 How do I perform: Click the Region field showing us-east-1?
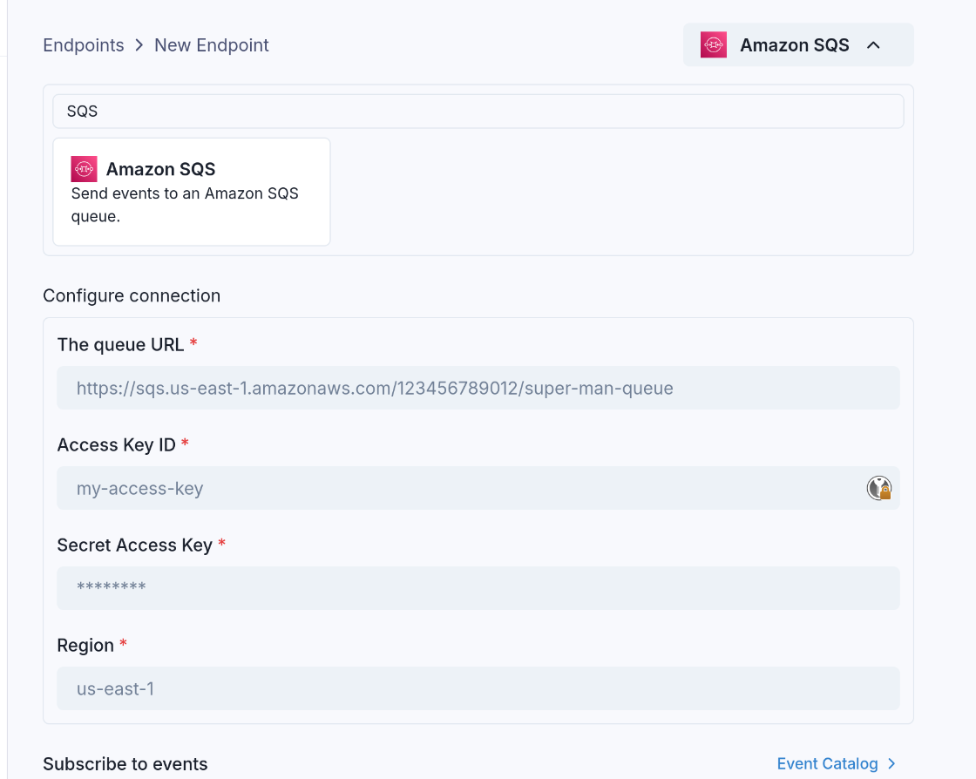(478, 688)
